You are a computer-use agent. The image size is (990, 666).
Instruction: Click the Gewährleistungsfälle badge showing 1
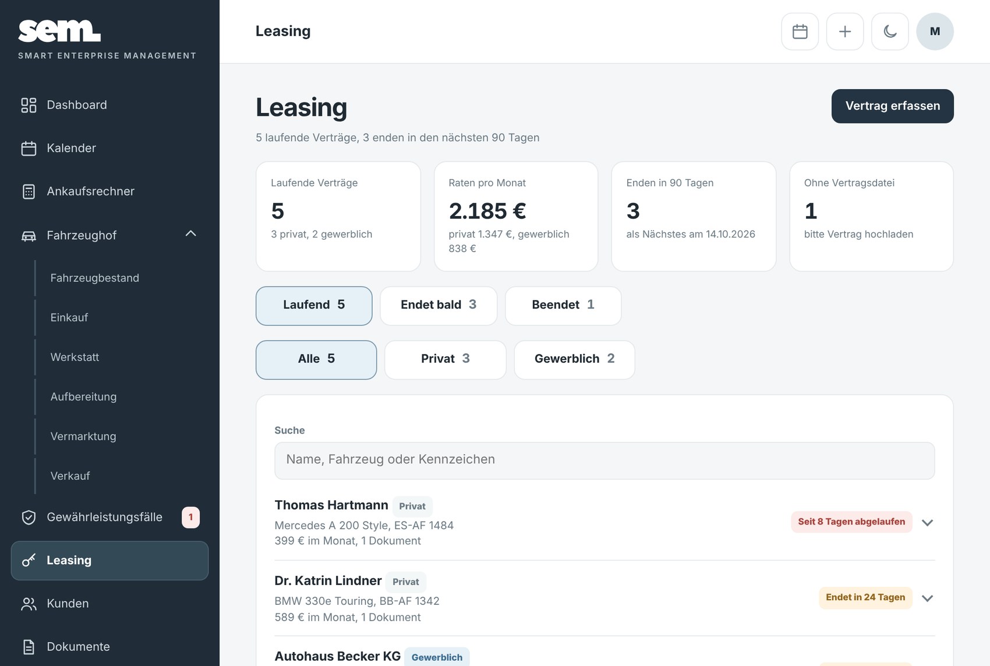[190, 518]
